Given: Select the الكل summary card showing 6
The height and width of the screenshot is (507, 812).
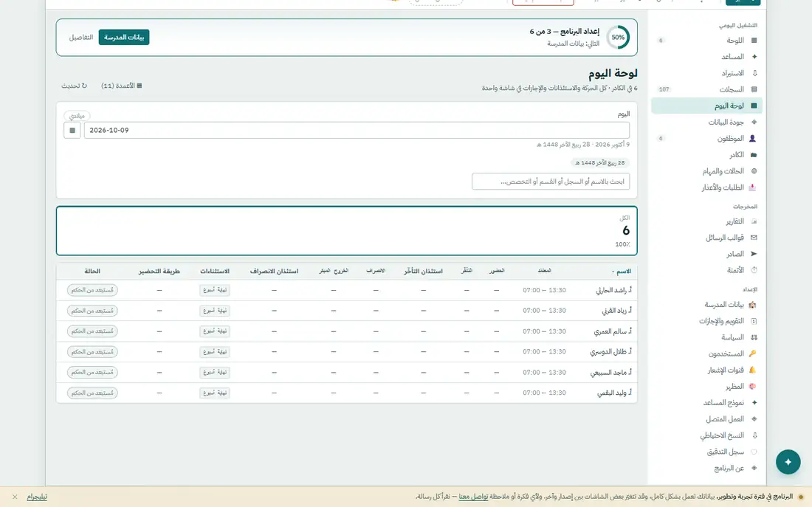Looking at the screenshot, I should click(x=346, y=231).
